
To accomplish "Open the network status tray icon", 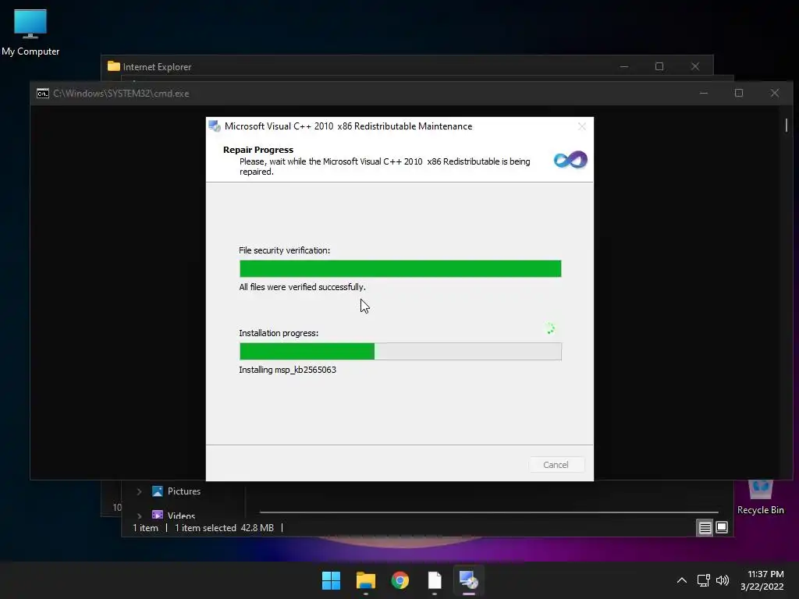I will [704, 580].
